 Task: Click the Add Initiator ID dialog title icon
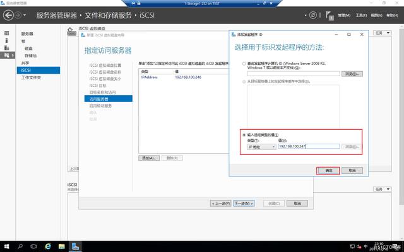tap(234, 34)
